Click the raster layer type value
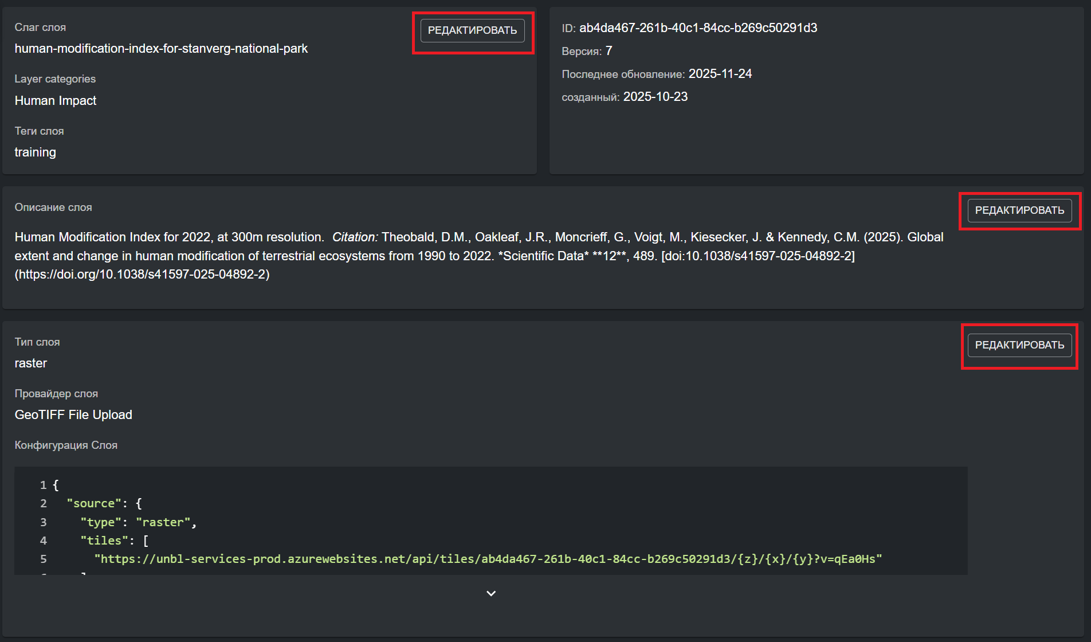The height and width of the screenshot is (642, 1091). [31, 363]
